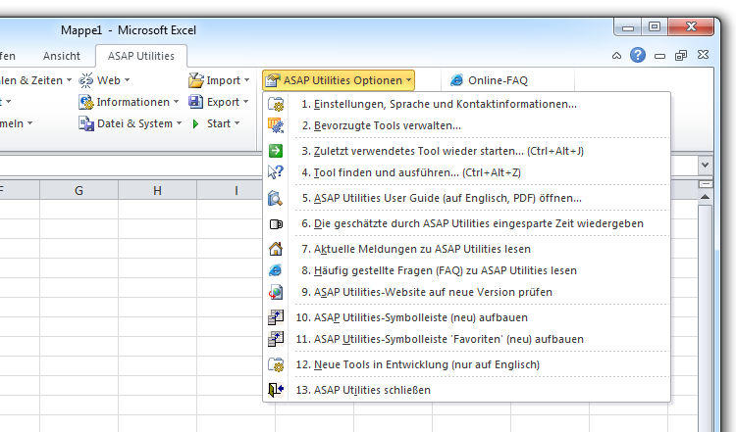Screen dimensions: 736x432
Task: Click the User Guide magnifier icon
Action: tap(276, 198)
